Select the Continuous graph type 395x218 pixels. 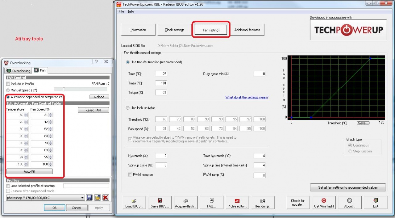350,145
